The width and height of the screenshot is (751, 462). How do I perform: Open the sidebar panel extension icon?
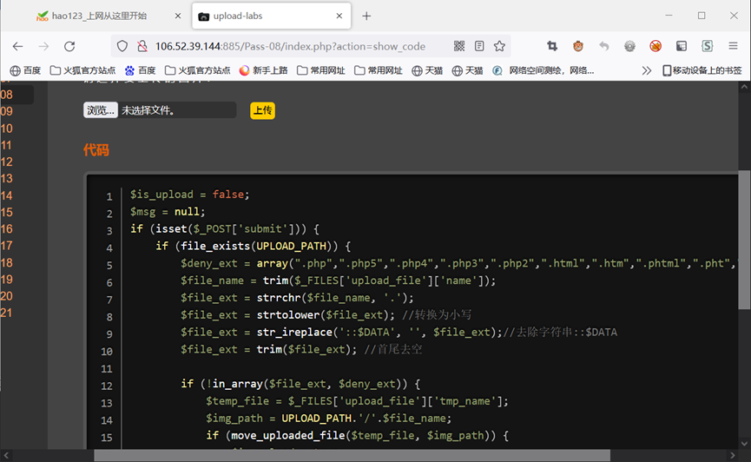click(x=682, y=46)
